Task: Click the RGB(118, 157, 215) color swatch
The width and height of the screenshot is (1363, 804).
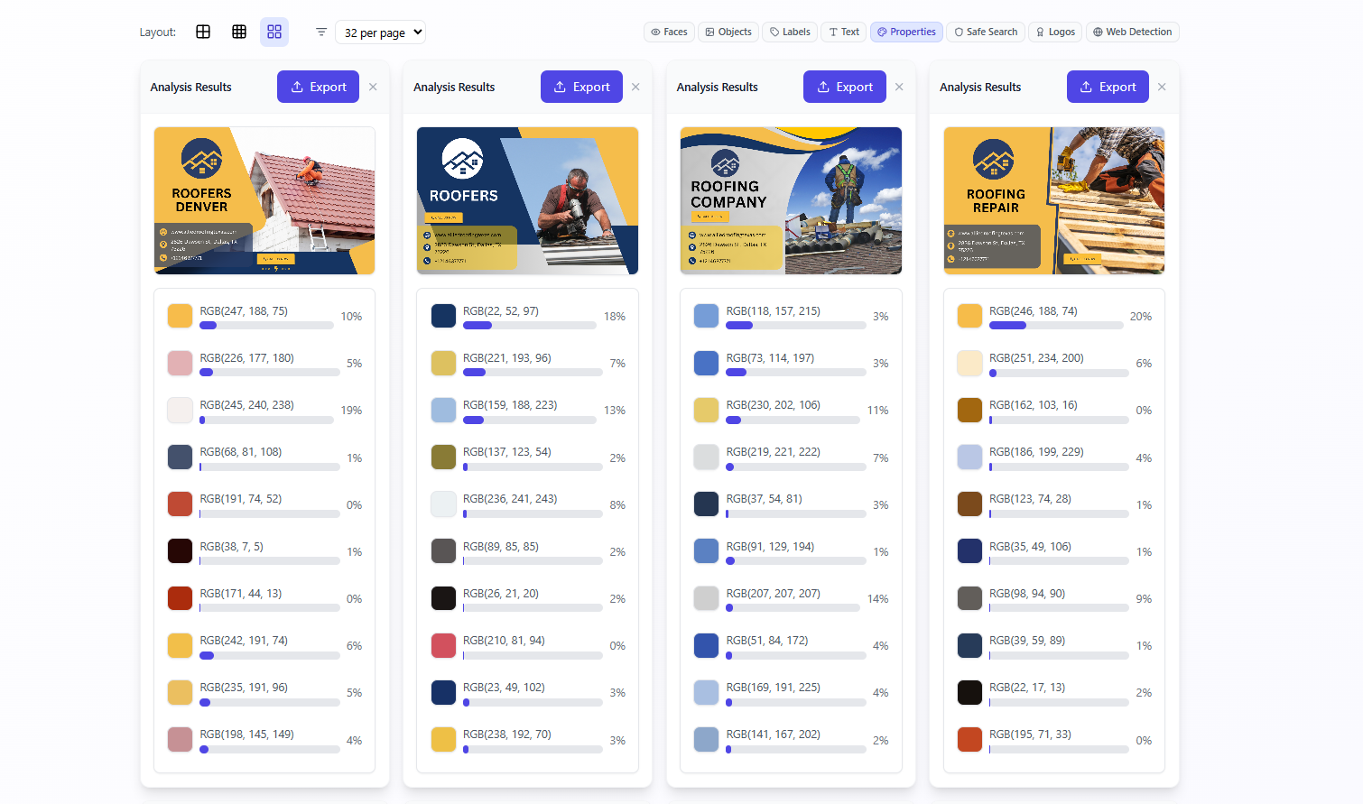Action: pos(707,316)
